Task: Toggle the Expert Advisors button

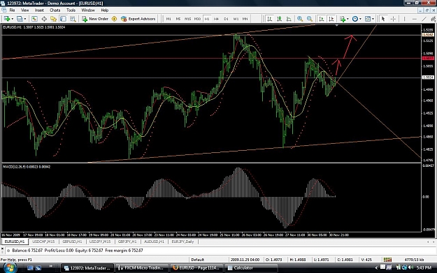Action: [x=138, y=19]
